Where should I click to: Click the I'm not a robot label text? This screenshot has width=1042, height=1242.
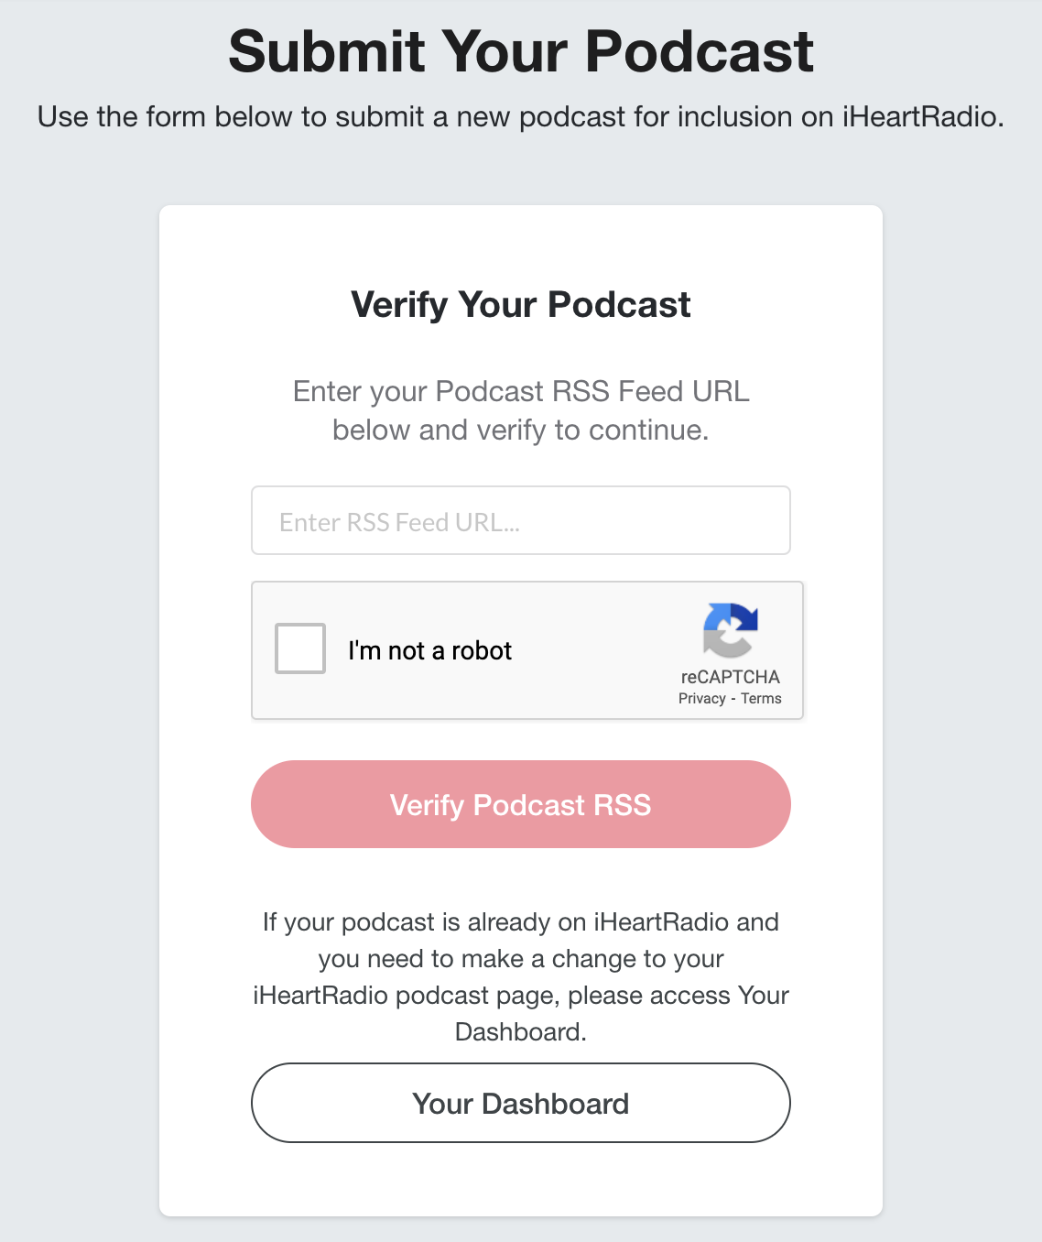coord(429,650)
